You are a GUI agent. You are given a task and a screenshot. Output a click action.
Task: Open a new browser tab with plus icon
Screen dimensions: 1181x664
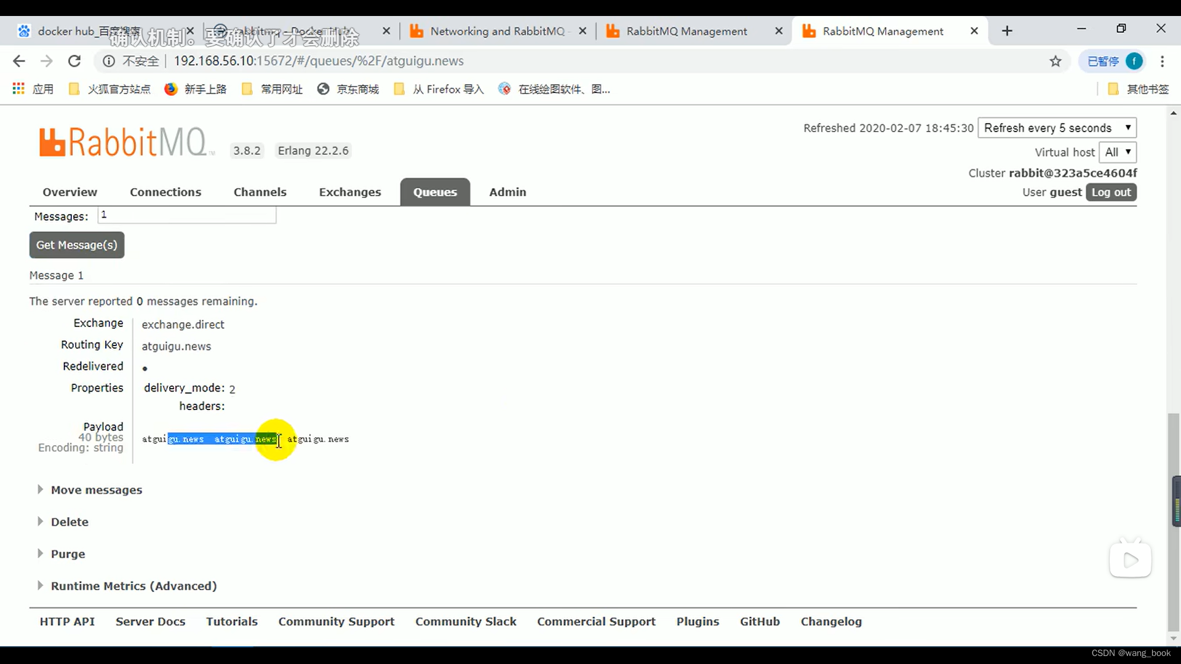[1007, 31]
